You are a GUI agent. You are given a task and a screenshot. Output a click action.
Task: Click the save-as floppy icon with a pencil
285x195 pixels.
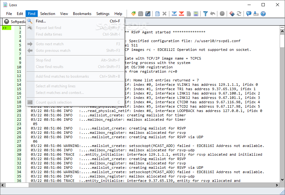(x=148, y=14)
